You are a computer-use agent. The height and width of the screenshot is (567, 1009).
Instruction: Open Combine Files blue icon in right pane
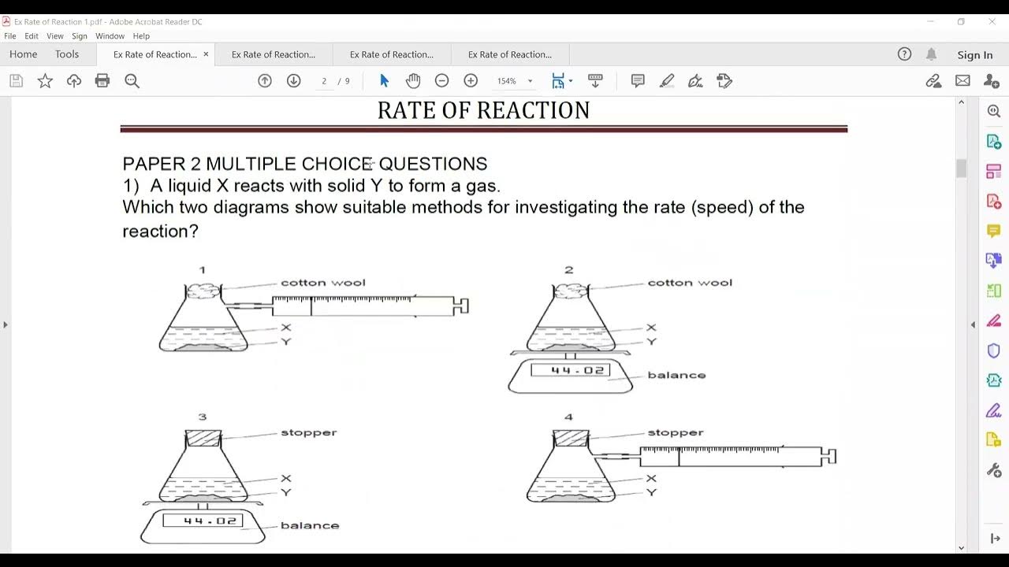pyautogui.click(x=994, y=261)
